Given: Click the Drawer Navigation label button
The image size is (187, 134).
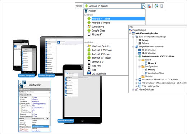Looking at the screenshot, I should coord(27,75).
